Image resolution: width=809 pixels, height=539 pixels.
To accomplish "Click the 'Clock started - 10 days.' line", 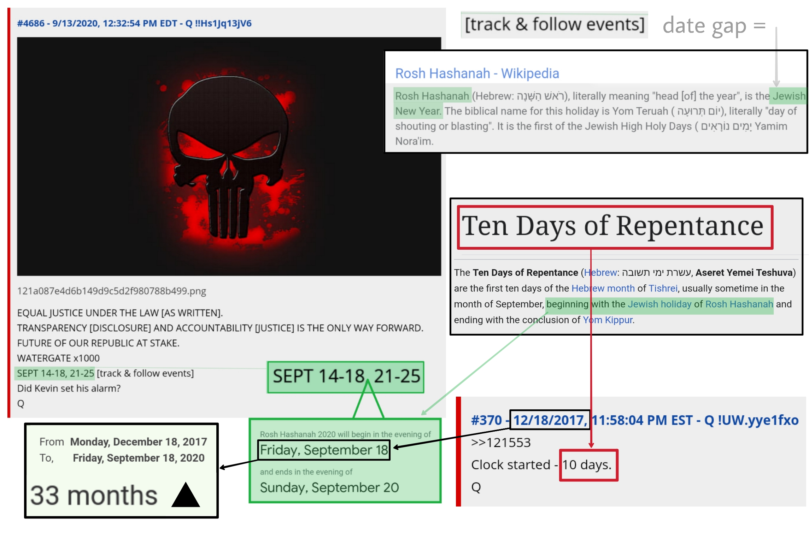I will pos(541,465).
